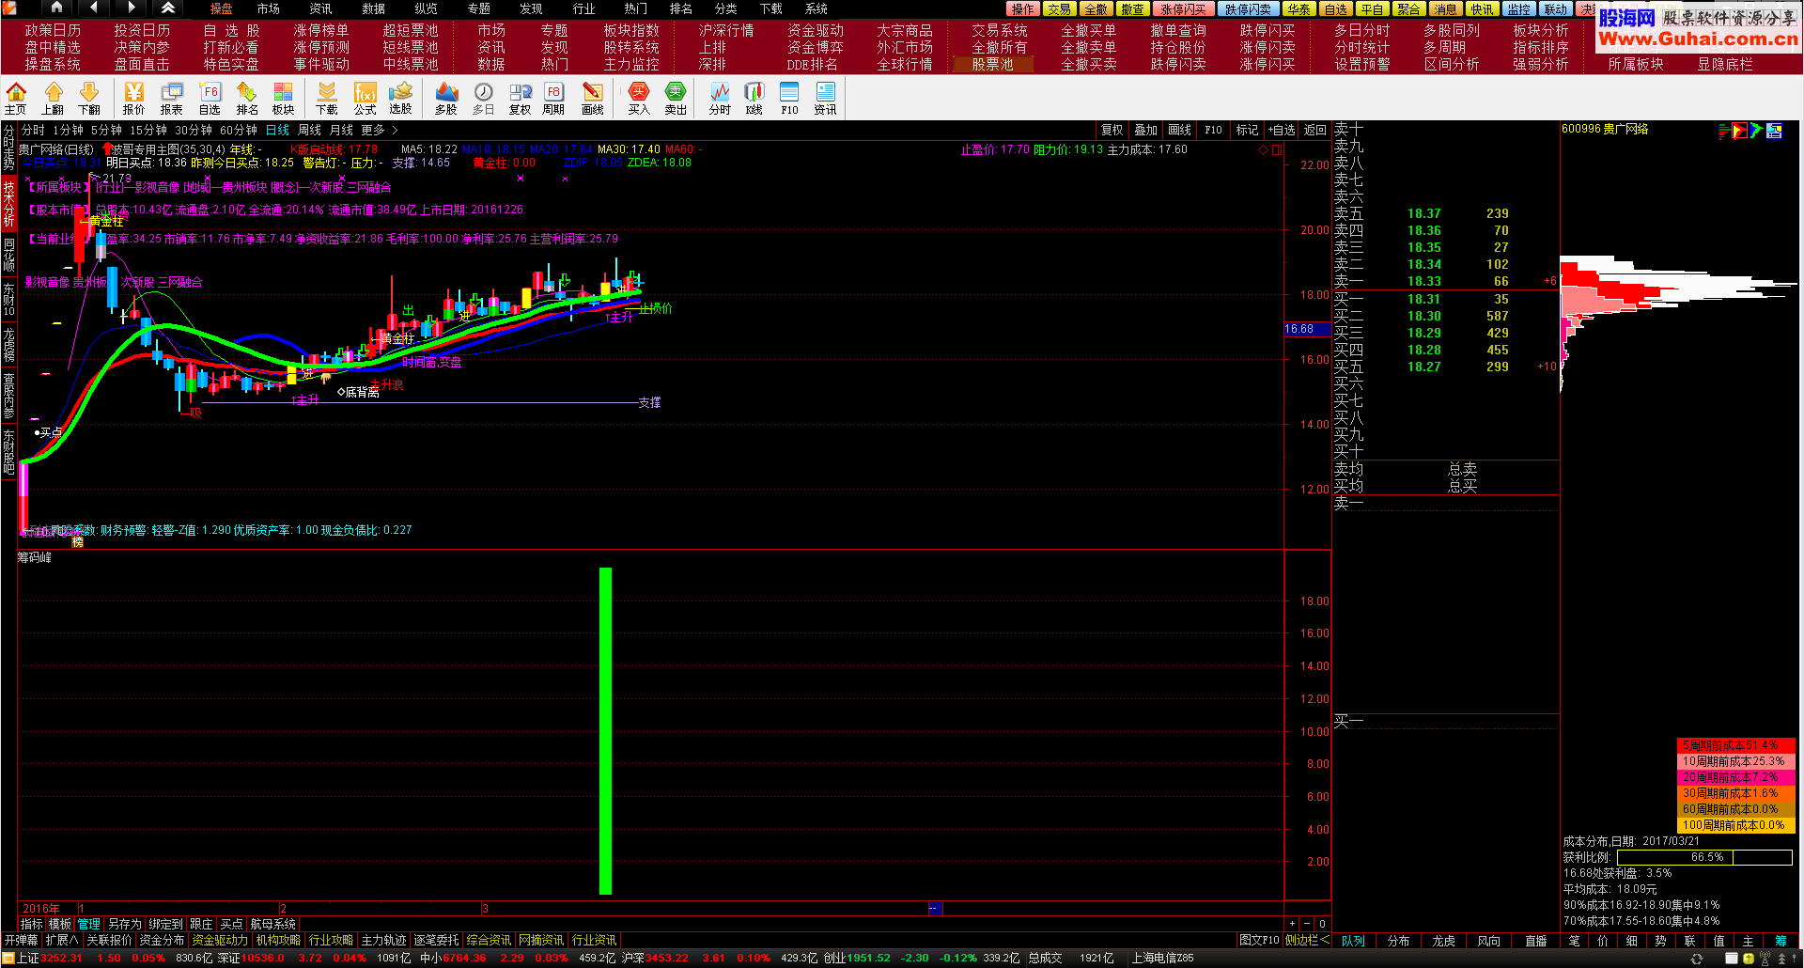Click the 标记 mark button
This screenshot has height=968, width=1804.
click(1248, 131)
